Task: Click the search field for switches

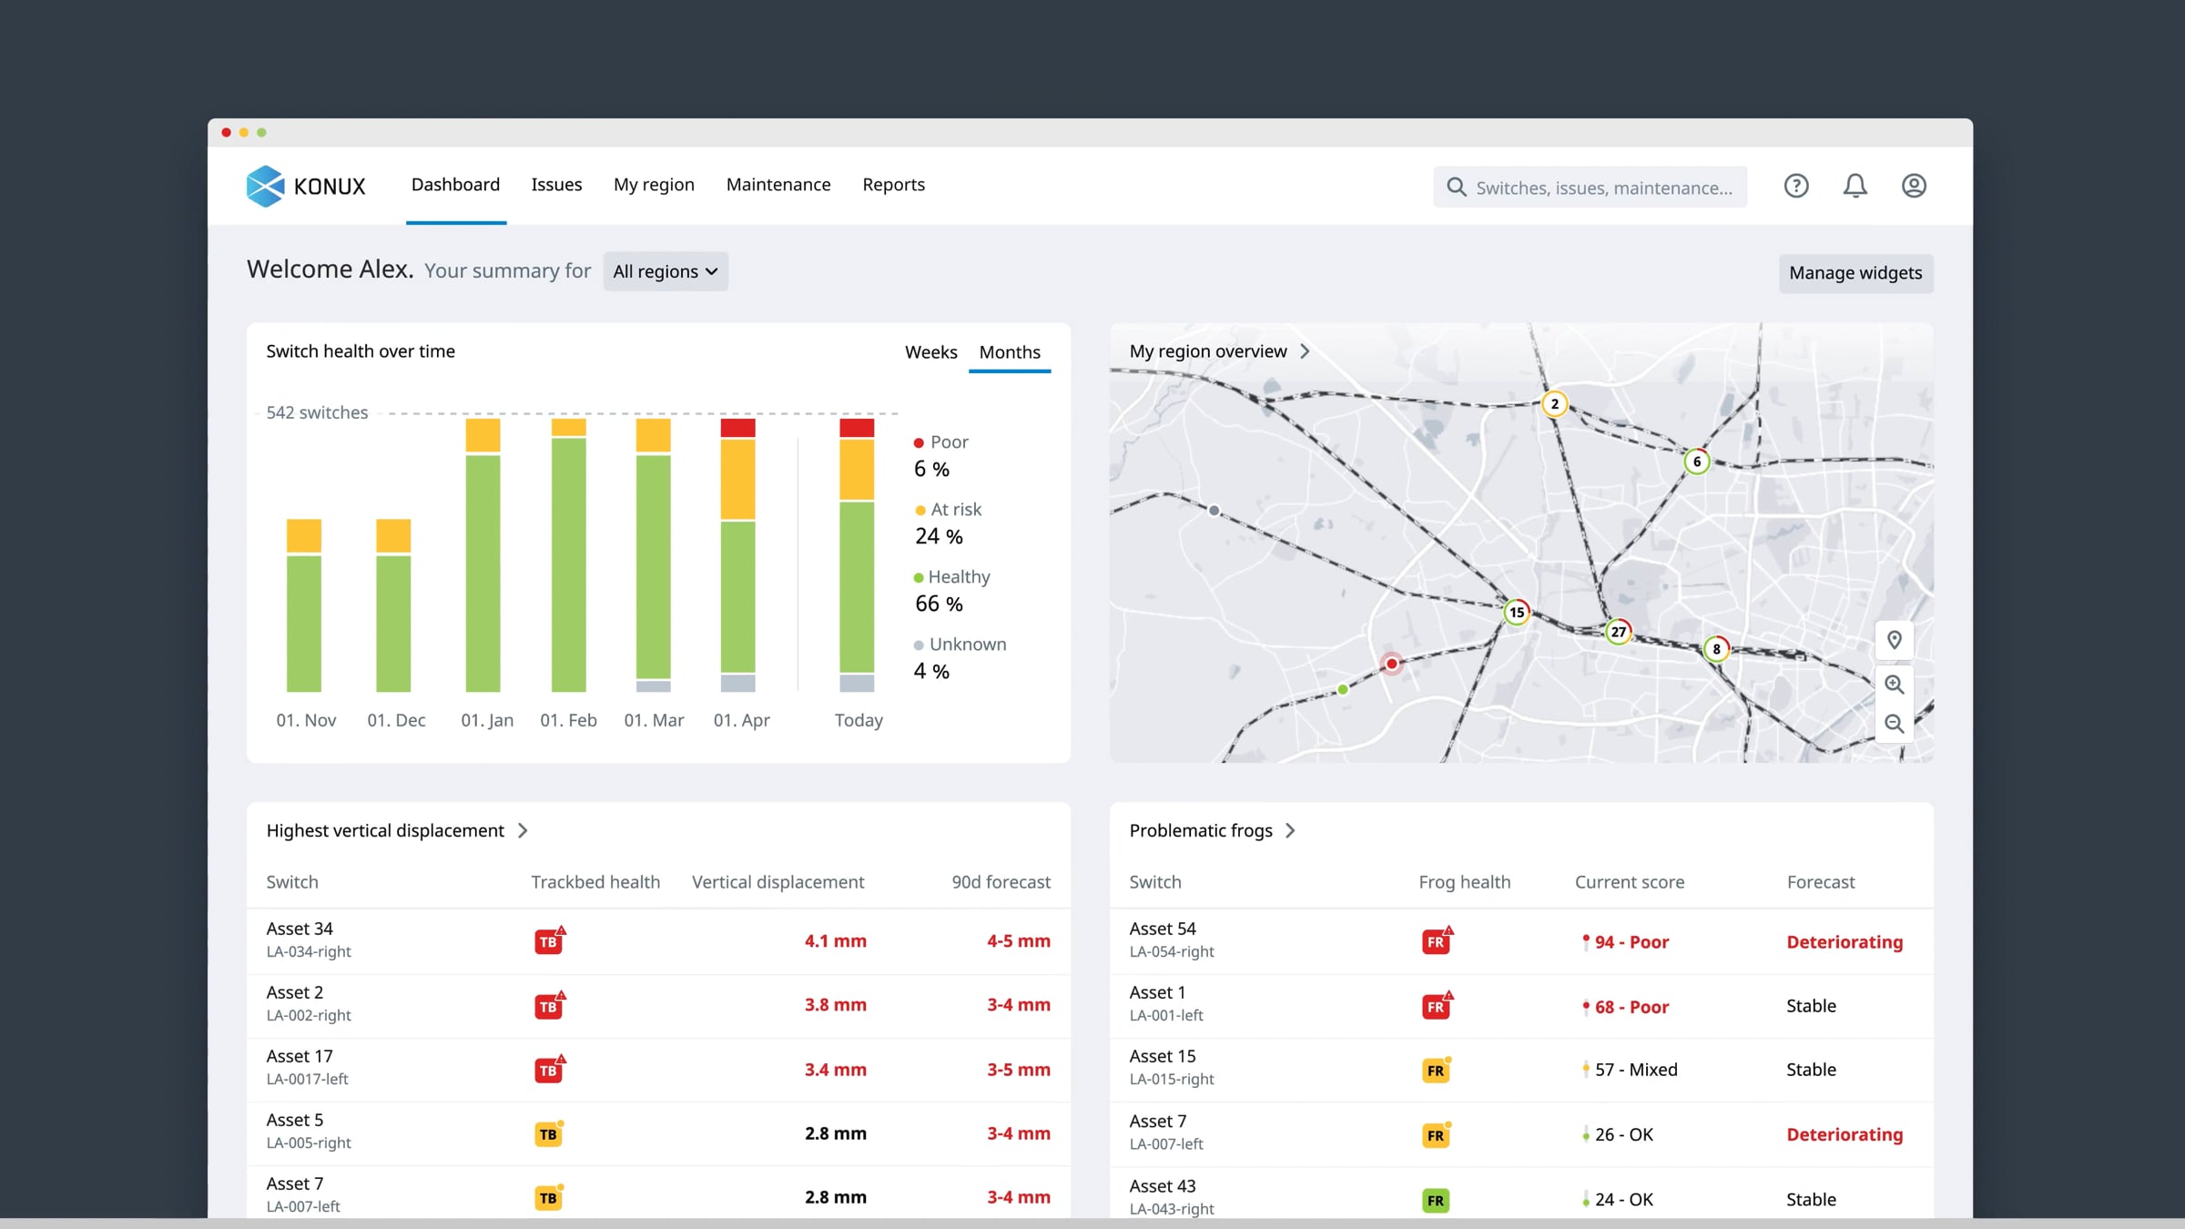Action: (1590, 187)
